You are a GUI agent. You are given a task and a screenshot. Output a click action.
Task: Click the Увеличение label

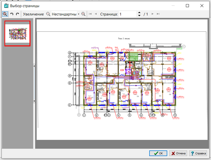[33, 14]
